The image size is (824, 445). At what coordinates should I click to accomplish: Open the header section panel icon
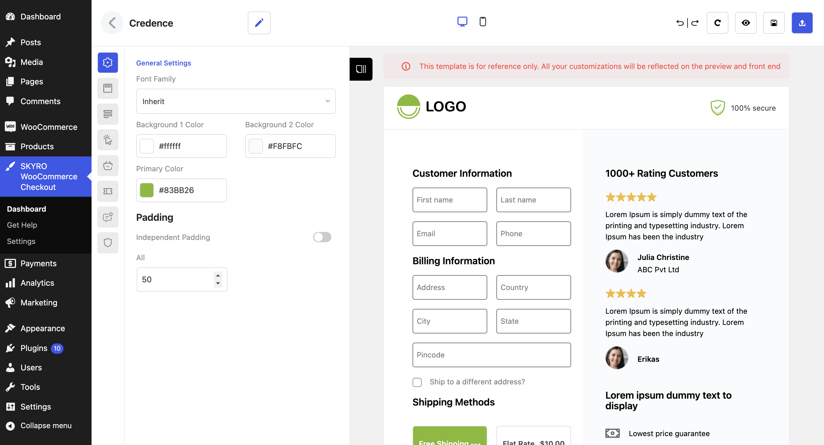tap(108, 88)
